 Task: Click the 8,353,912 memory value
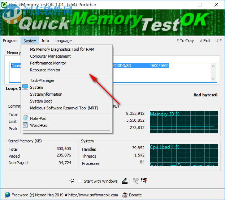135,113
